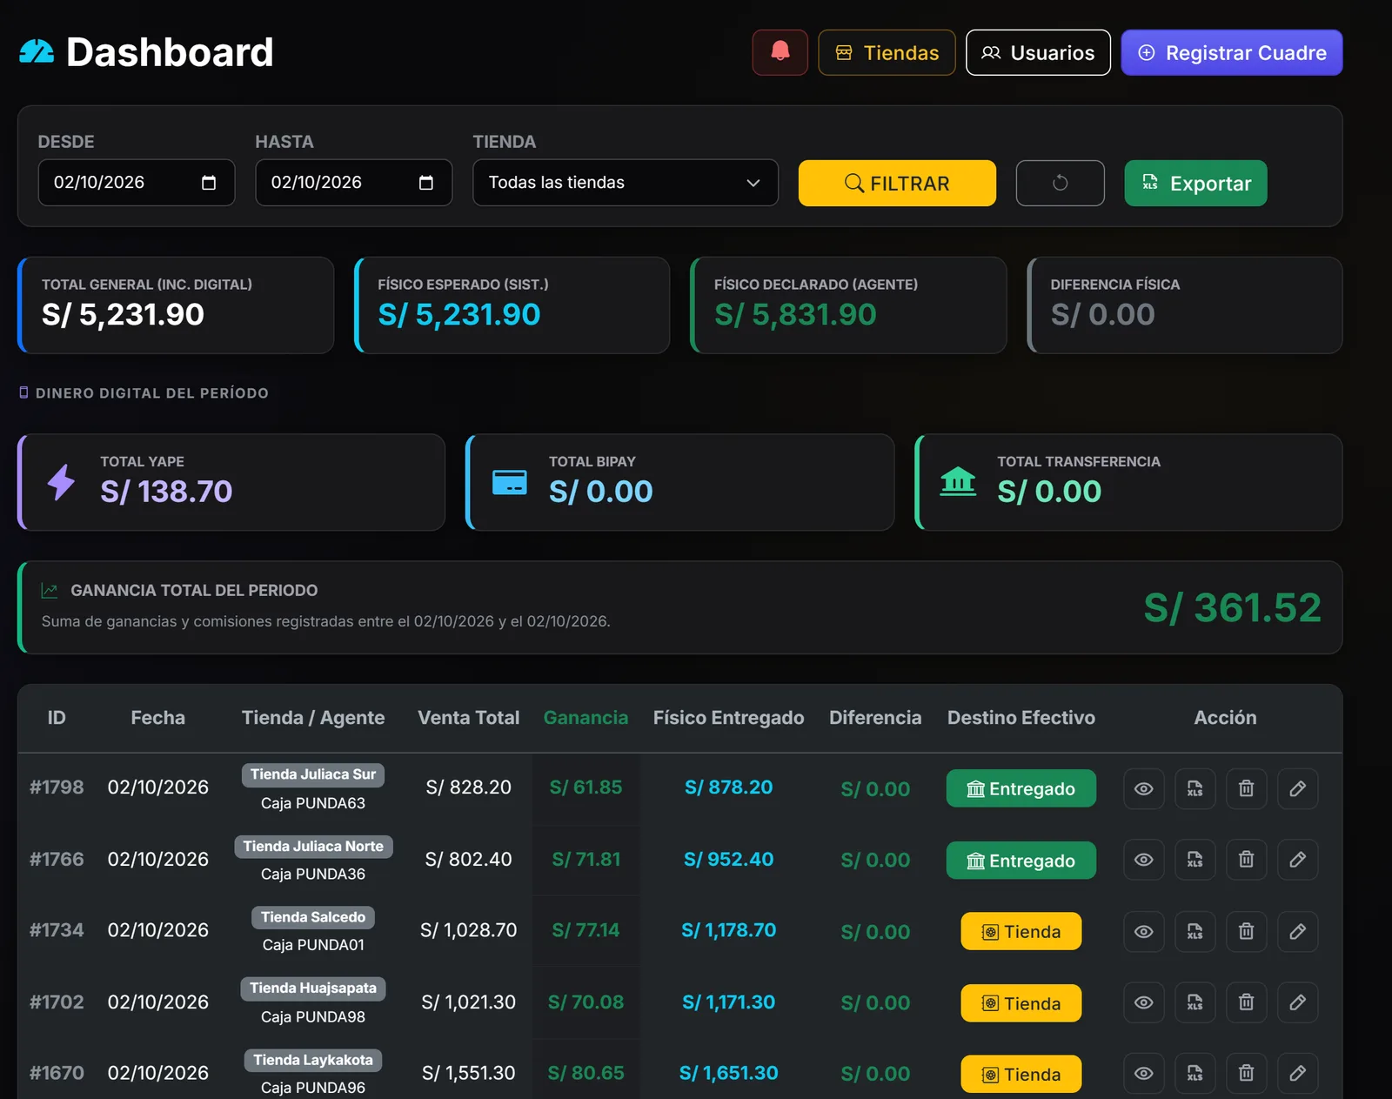The height and width of the screenshot is (1099, 1392).
Task: Edit record #1766 with pencil icon
Action: coord(1297,860)
